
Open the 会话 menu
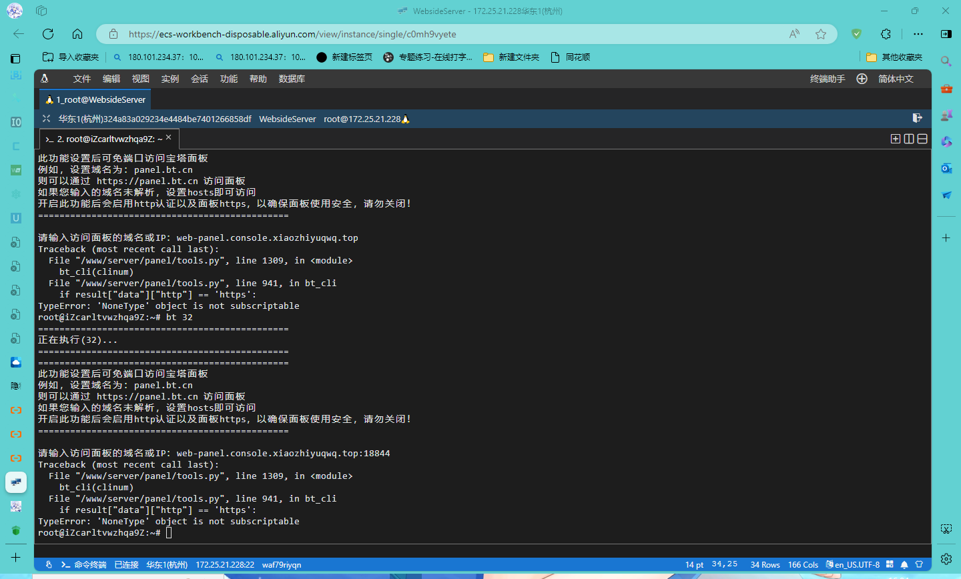200,79
